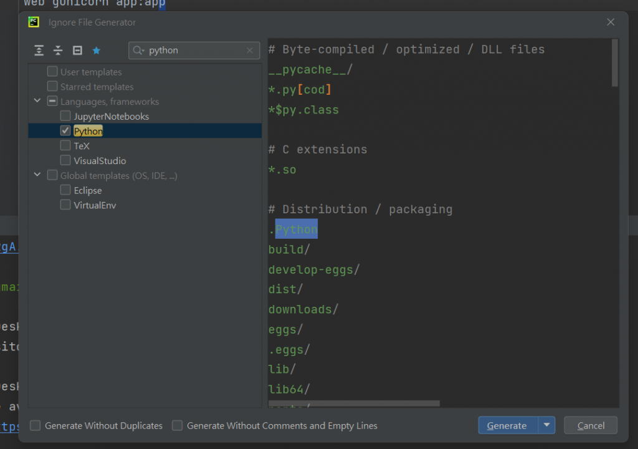Viewport: 638px width, 449px height.
Task: Select the VisualStudio tree row label
Action: pos(100,161)
